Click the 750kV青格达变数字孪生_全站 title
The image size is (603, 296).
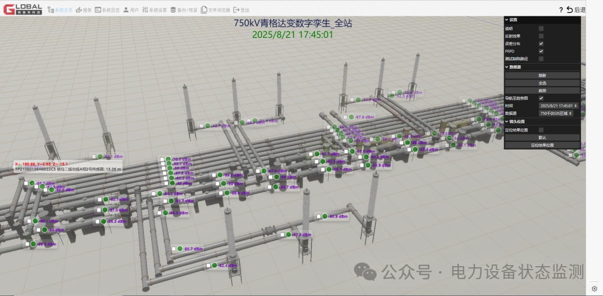(x=293, y=23)
